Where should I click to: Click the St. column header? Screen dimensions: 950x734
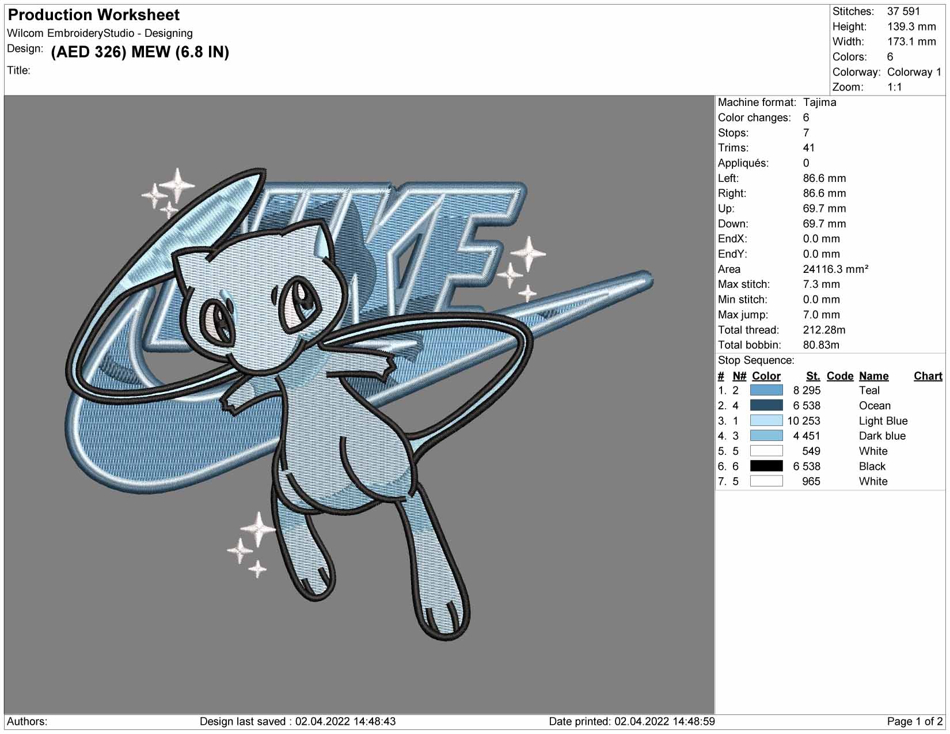813,376
